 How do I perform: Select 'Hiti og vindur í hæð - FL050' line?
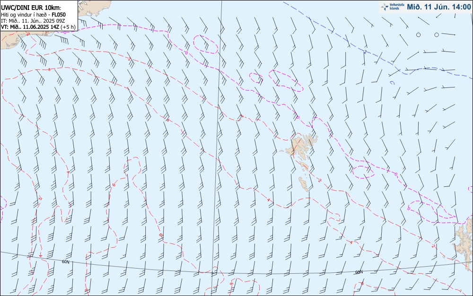(x=33, y=15)
